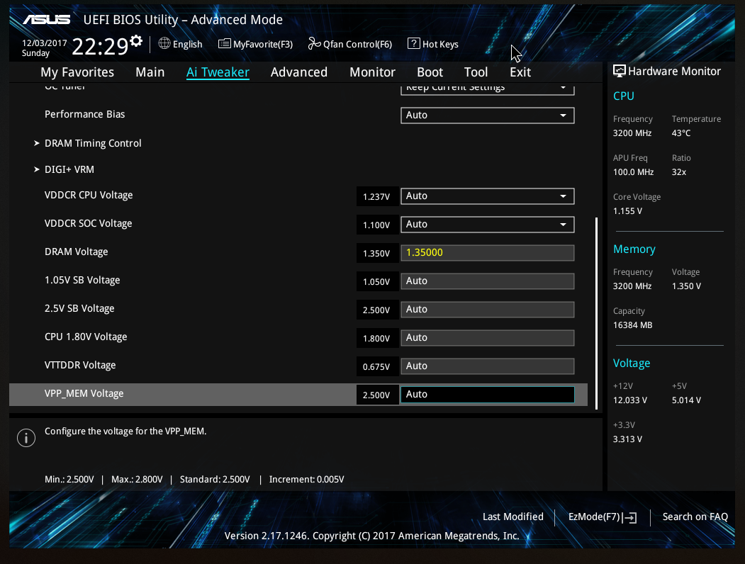This screenshot has height=564, width=745.
Task: Open the Boot tab
Action: click(430, 72)
